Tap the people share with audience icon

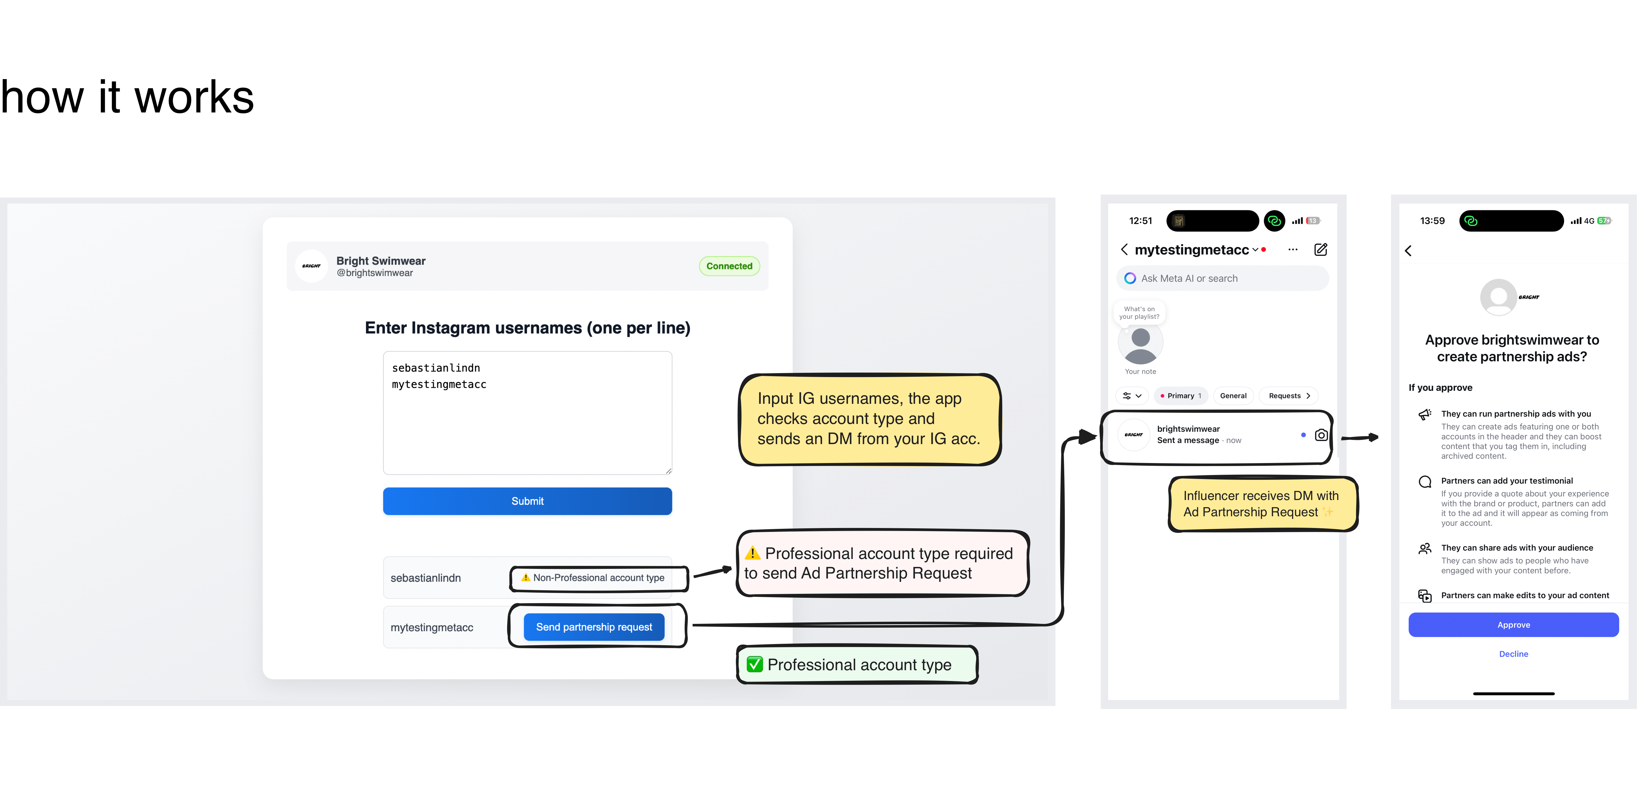pos(1425,548)
